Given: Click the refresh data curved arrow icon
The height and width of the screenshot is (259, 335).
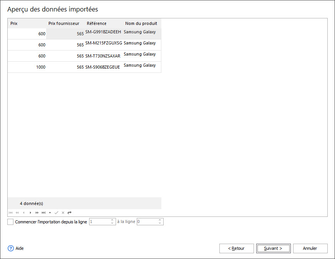Looking at the screenshot, I should tap(70, 213).
